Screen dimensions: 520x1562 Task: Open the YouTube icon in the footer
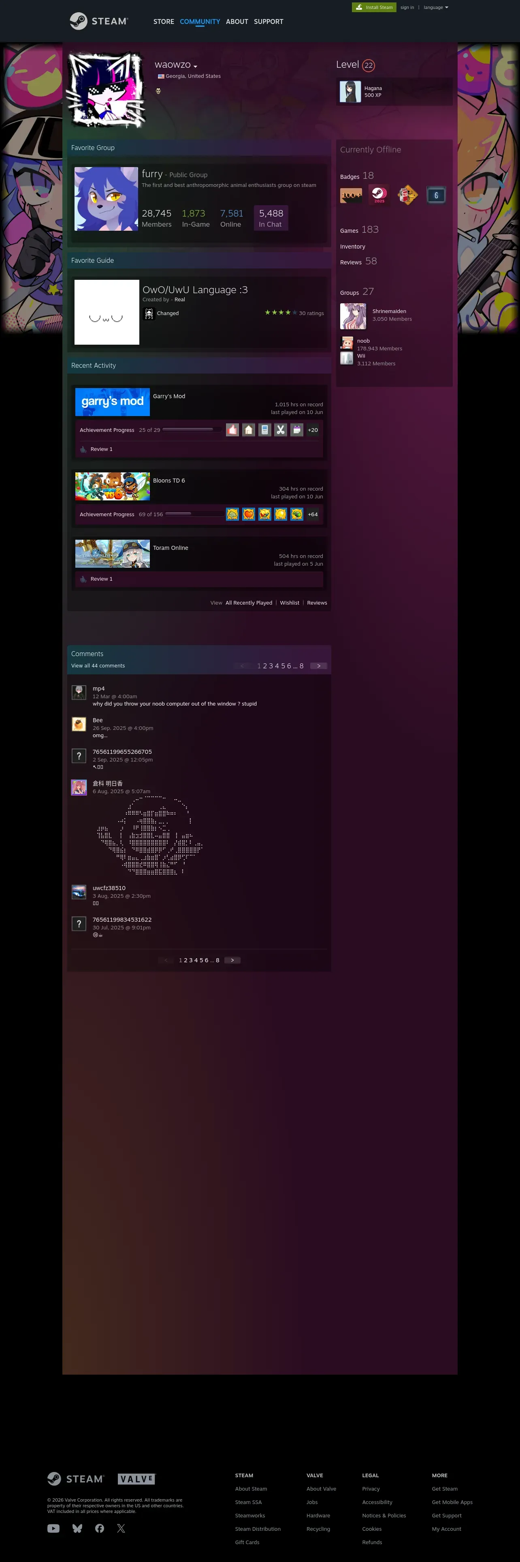pyautogui.click(x=53, y=1529)
